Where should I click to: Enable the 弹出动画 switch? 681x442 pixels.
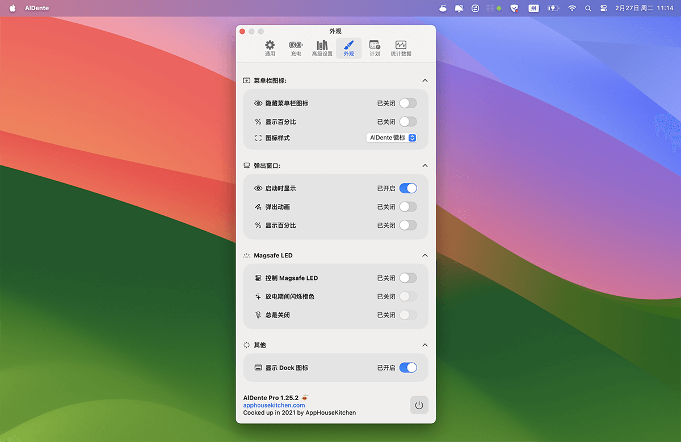408,207
